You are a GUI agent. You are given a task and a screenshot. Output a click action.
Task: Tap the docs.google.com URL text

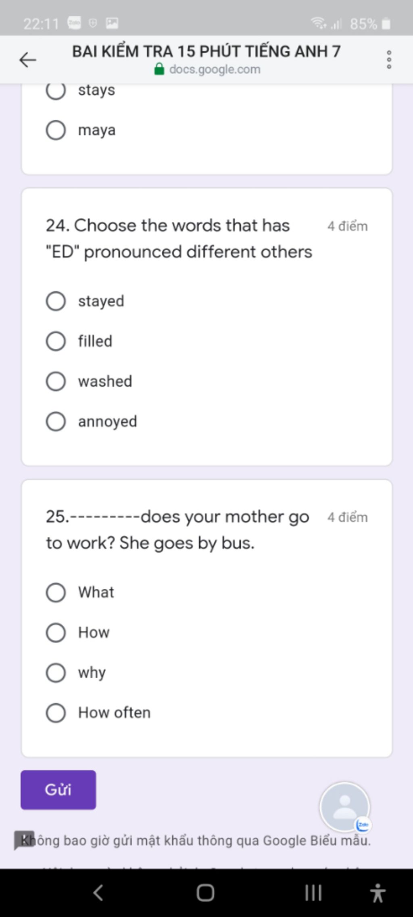pos(215,69)
